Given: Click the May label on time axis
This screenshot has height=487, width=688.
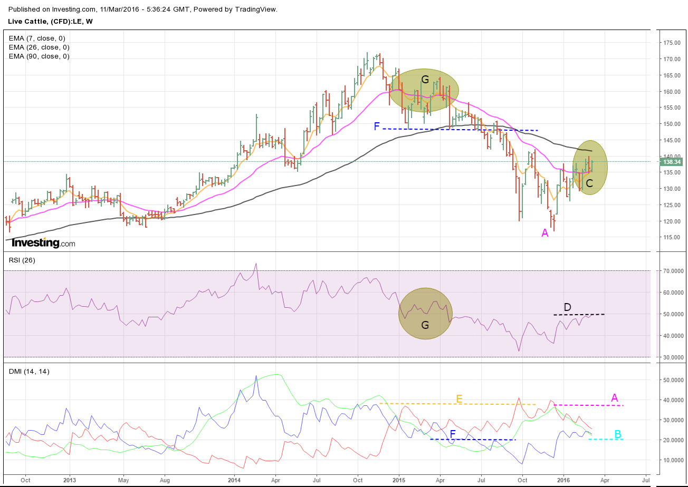Looking at the screenshot, I should (x=123, y=480).
